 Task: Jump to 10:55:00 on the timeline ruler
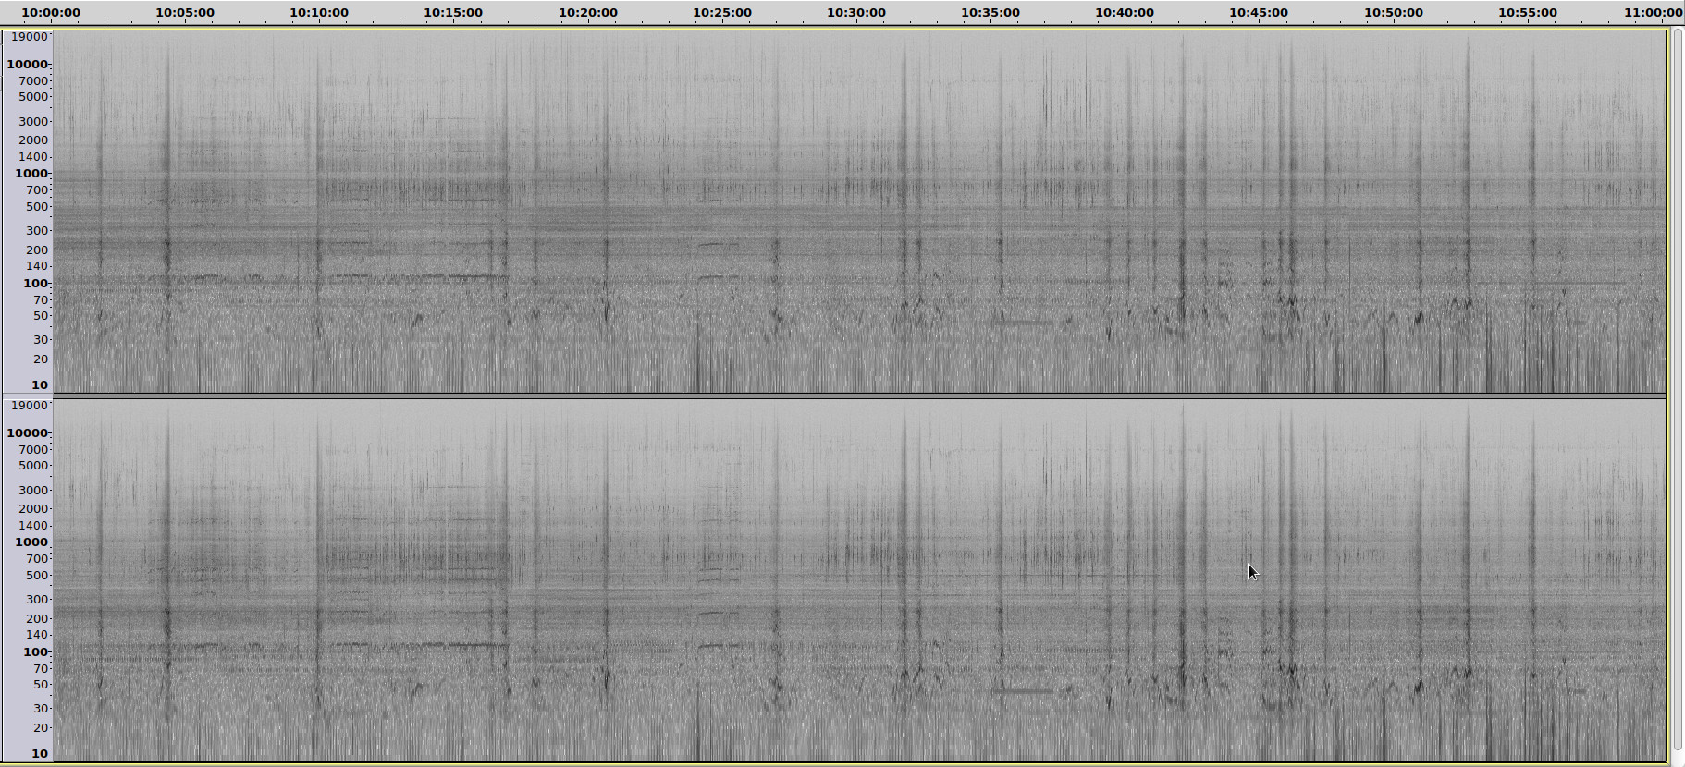pos(1528,13)
